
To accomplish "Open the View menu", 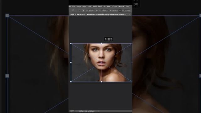I will click(109, 6).
